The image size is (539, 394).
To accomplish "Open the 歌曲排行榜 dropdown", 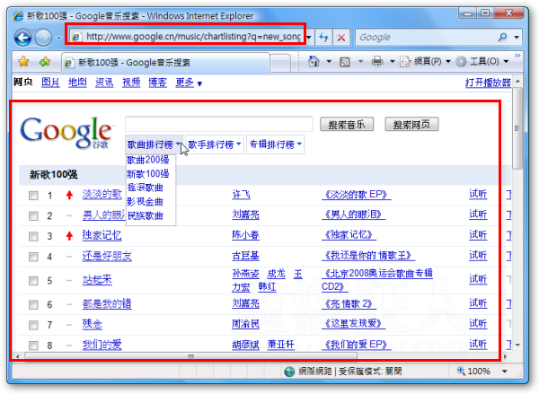I will (154, 144).
